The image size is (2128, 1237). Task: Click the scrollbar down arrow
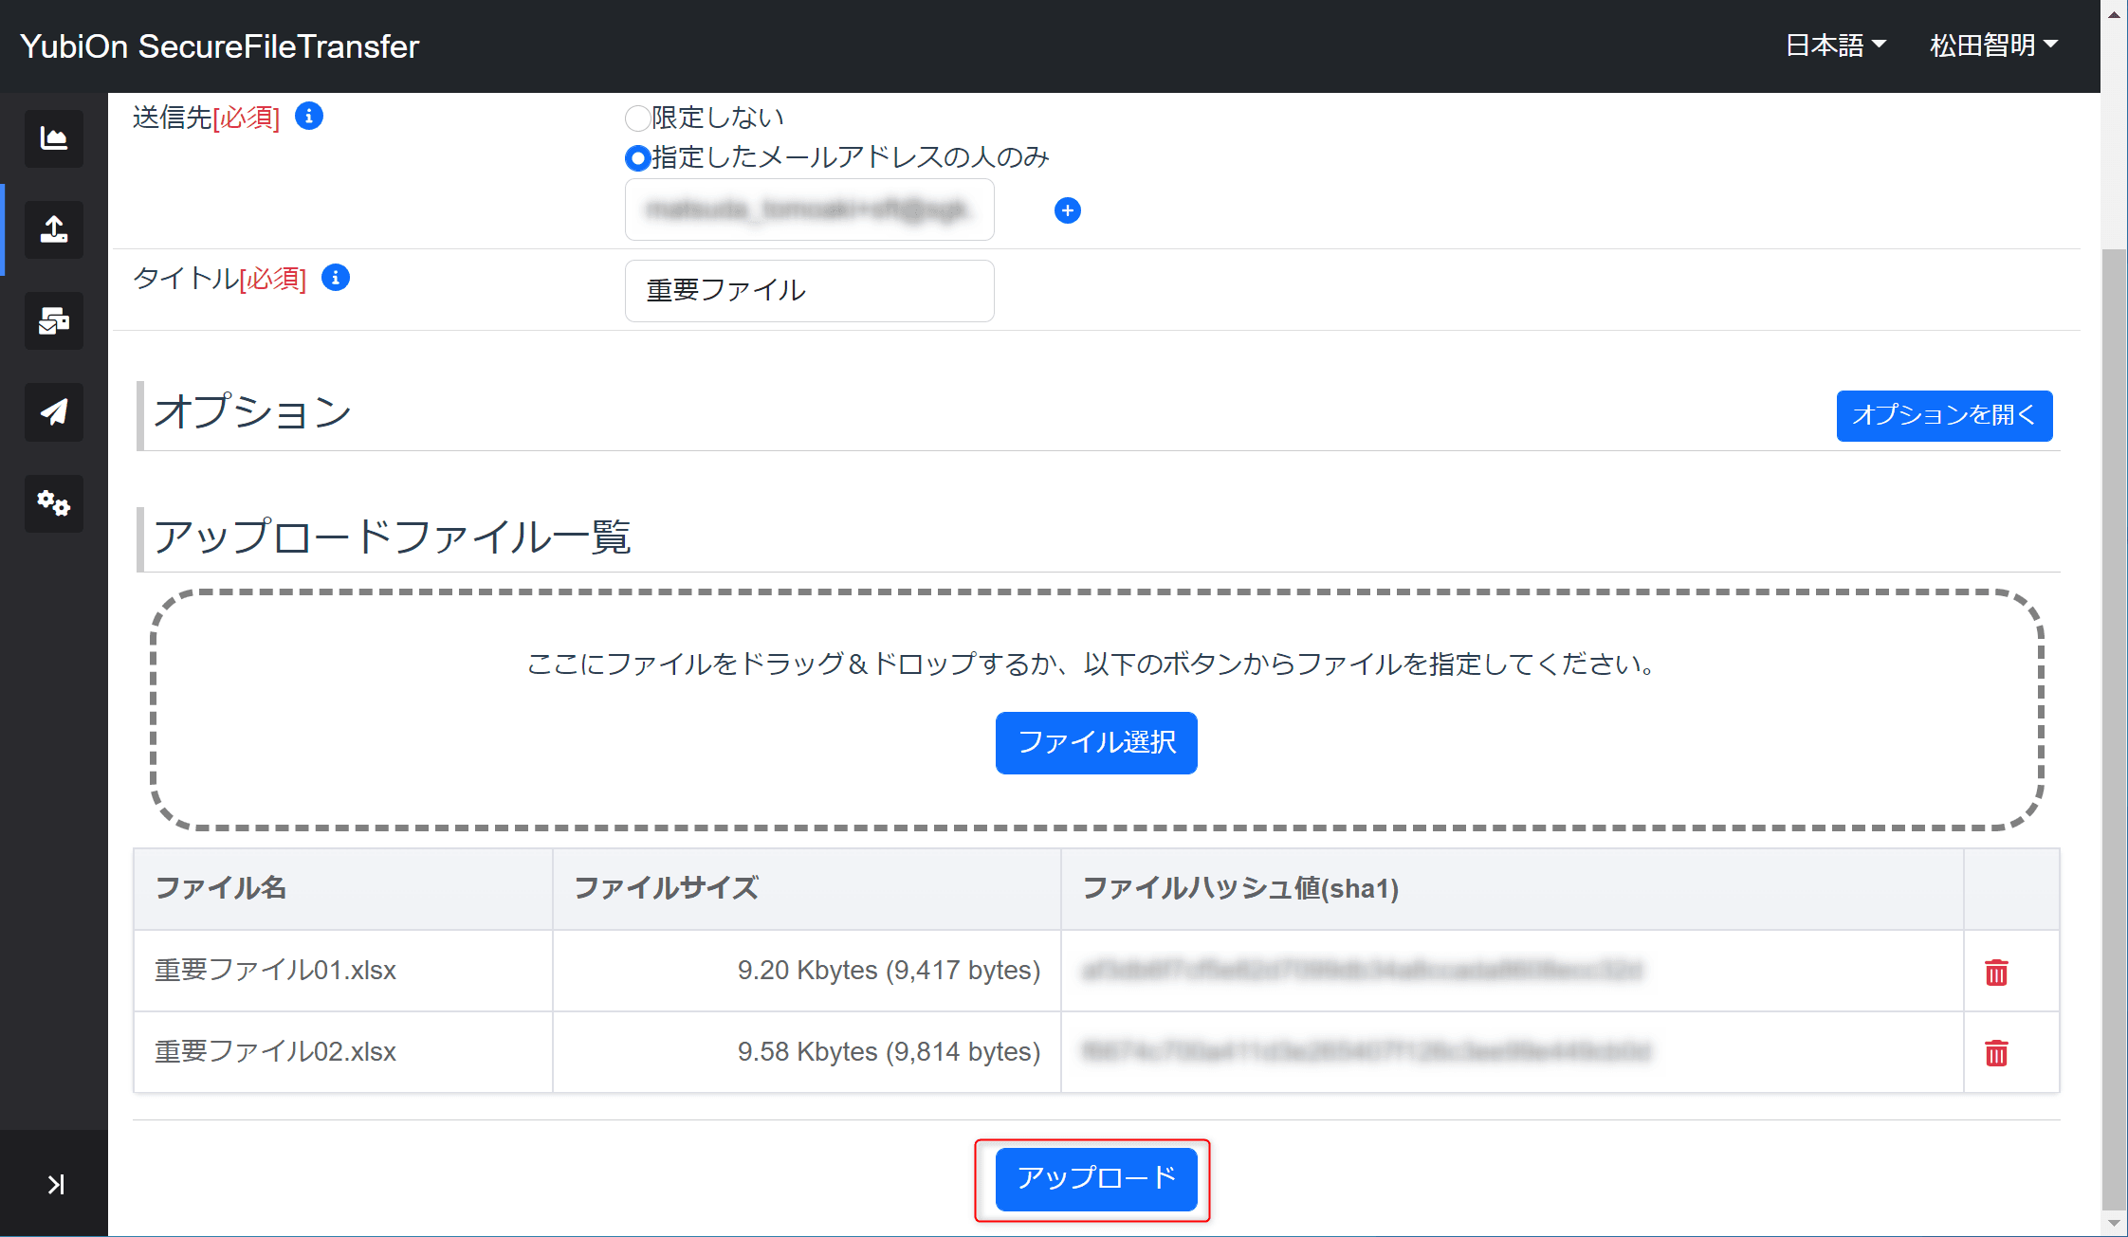[2114, 1223]
